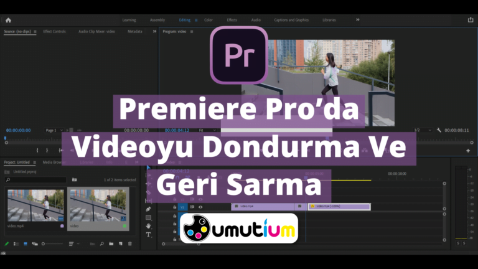478x269 pixels.
Task: Toggle right Solo S under audio meter
Action: (464, 243)
